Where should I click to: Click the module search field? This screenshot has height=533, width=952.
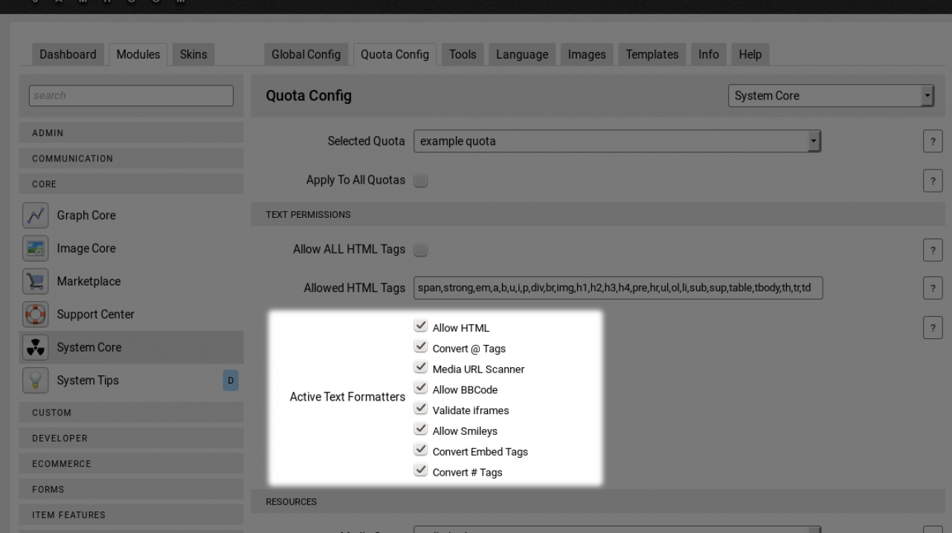pyautogui.click(x=131, y=95)
